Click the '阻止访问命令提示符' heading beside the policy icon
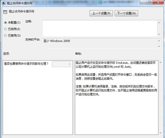This screenshot has width=165, height=138. [22, 11]
